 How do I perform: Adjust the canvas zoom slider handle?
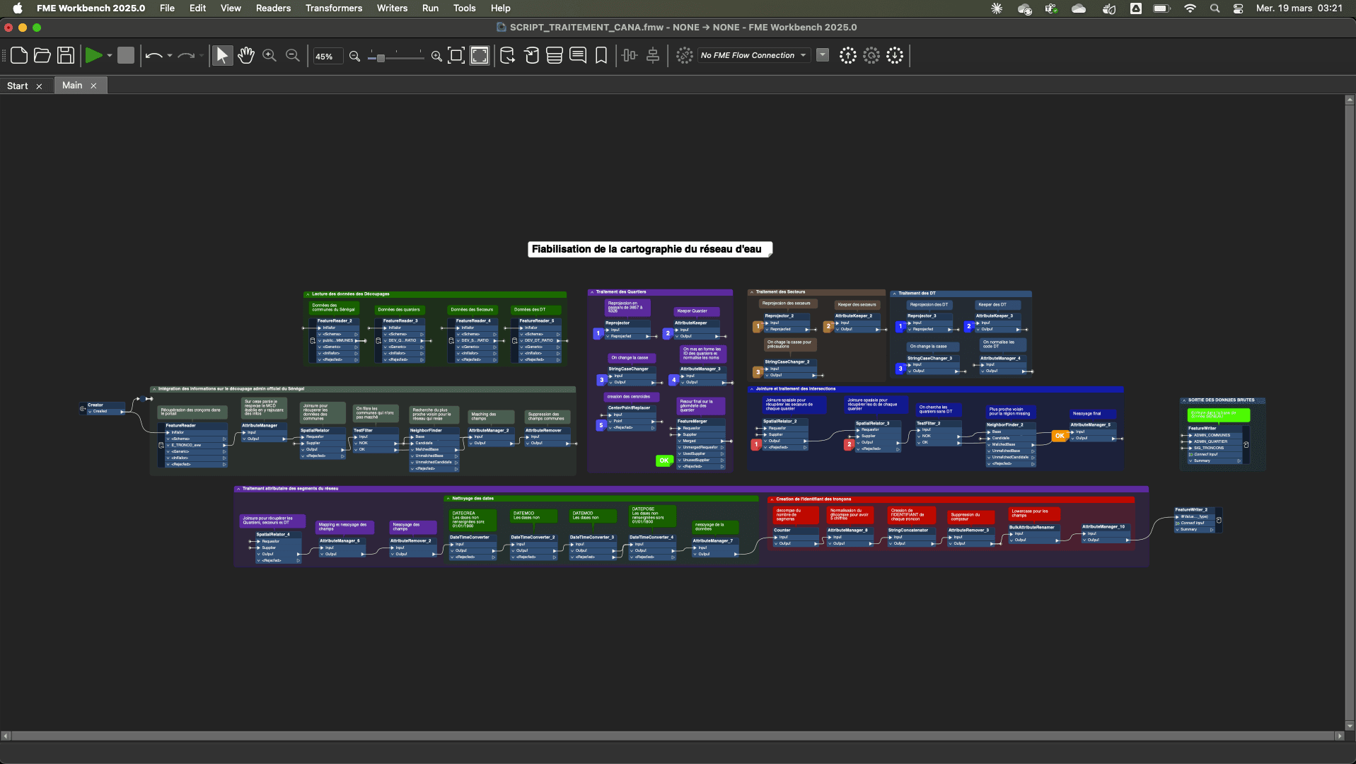(x=381, y=57)
